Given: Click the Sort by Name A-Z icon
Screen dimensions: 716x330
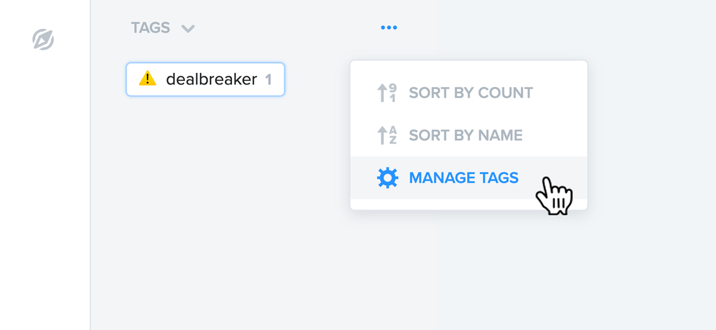Looking at the screenshot, I should [387, 135].
